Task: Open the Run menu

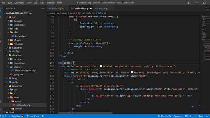Action: click(41, 3)
